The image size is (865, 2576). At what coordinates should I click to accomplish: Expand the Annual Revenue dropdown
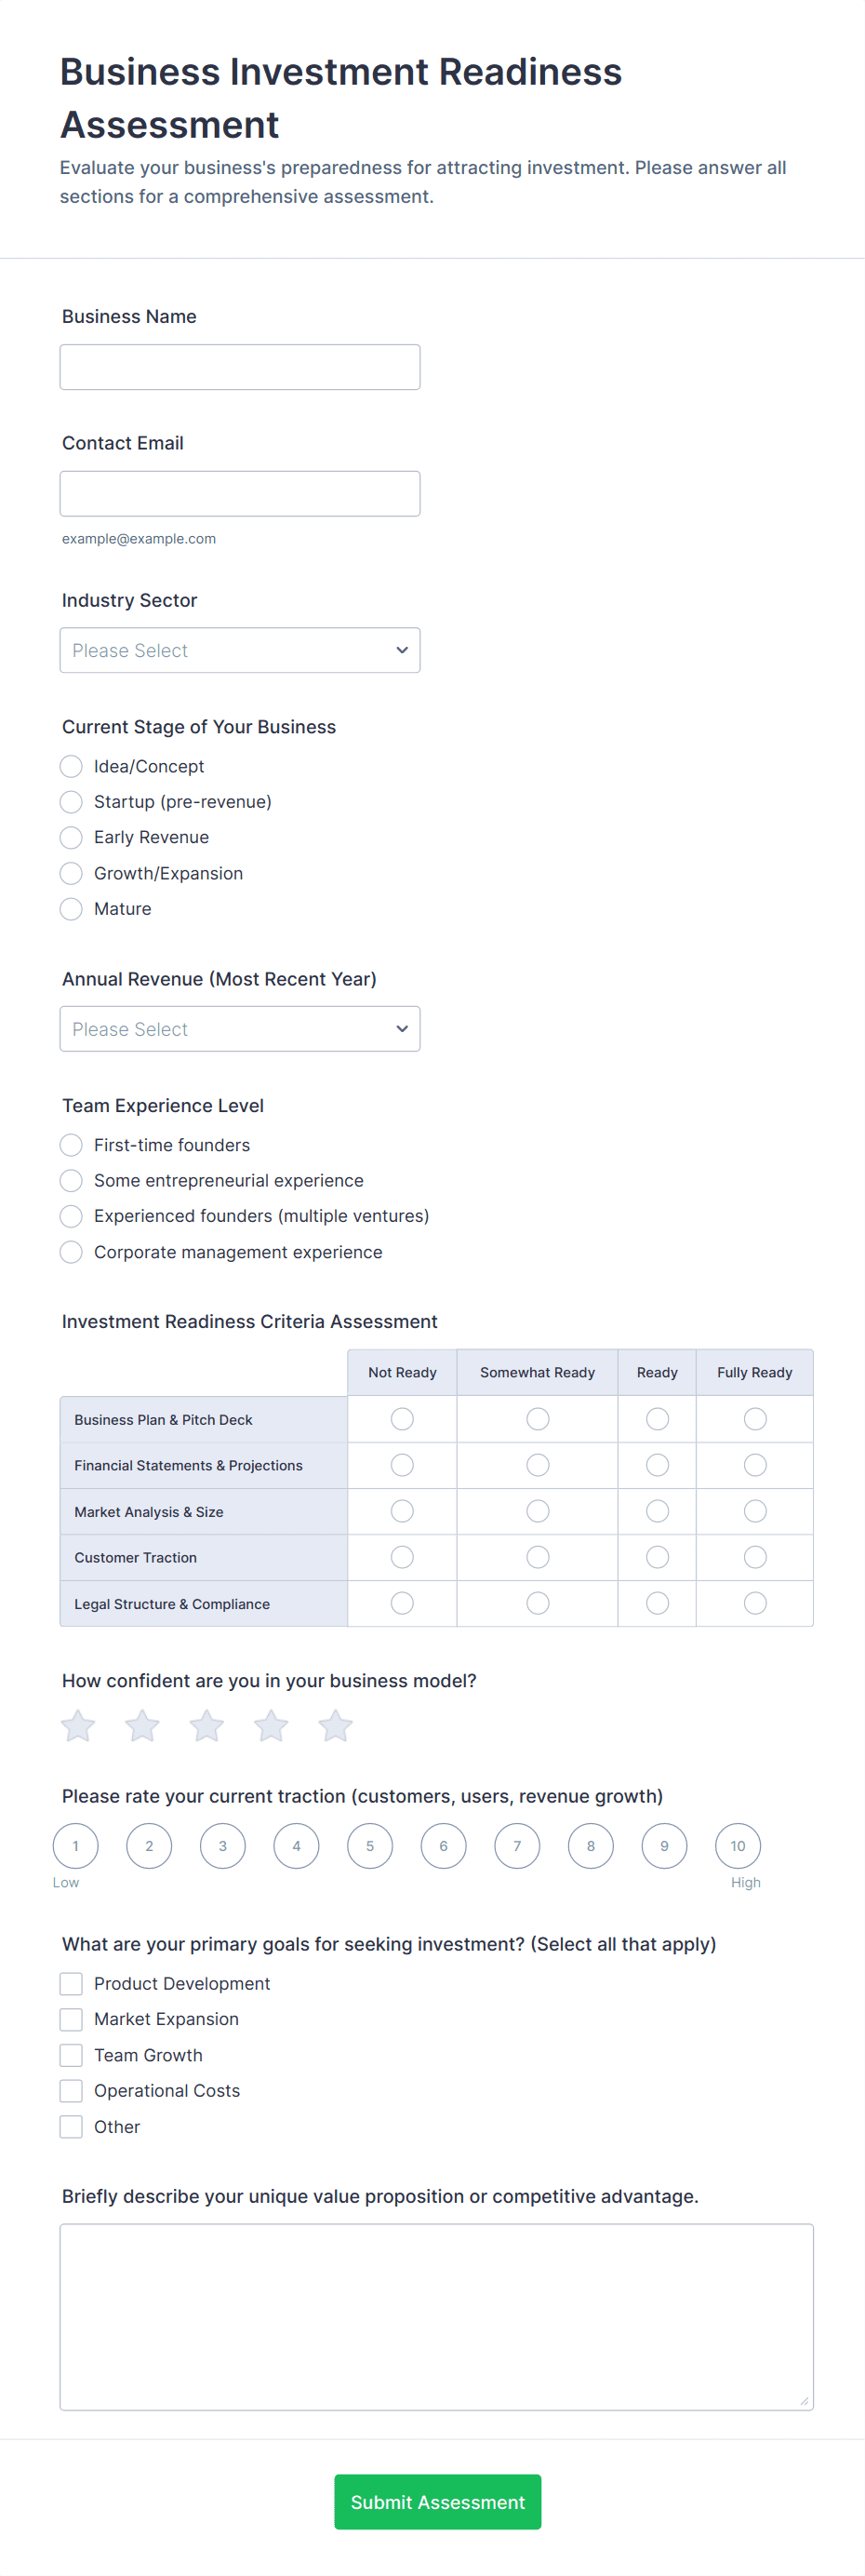click(x=240, y=1029)
